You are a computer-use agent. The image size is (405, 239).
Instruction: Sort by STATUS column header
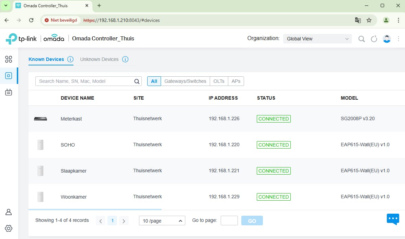[x=266, y=98]
